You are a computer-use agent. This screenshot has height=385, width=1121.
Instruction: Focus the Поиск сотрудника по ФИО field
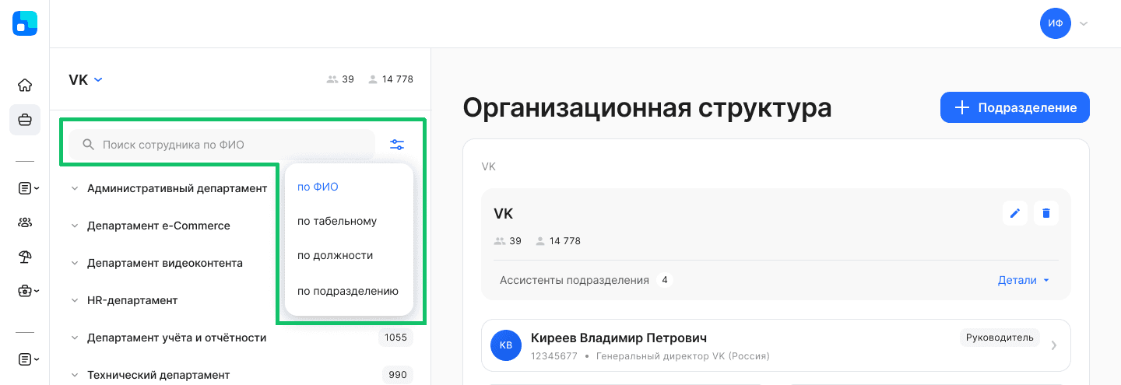pyautogui.click(x=222, y=145)
